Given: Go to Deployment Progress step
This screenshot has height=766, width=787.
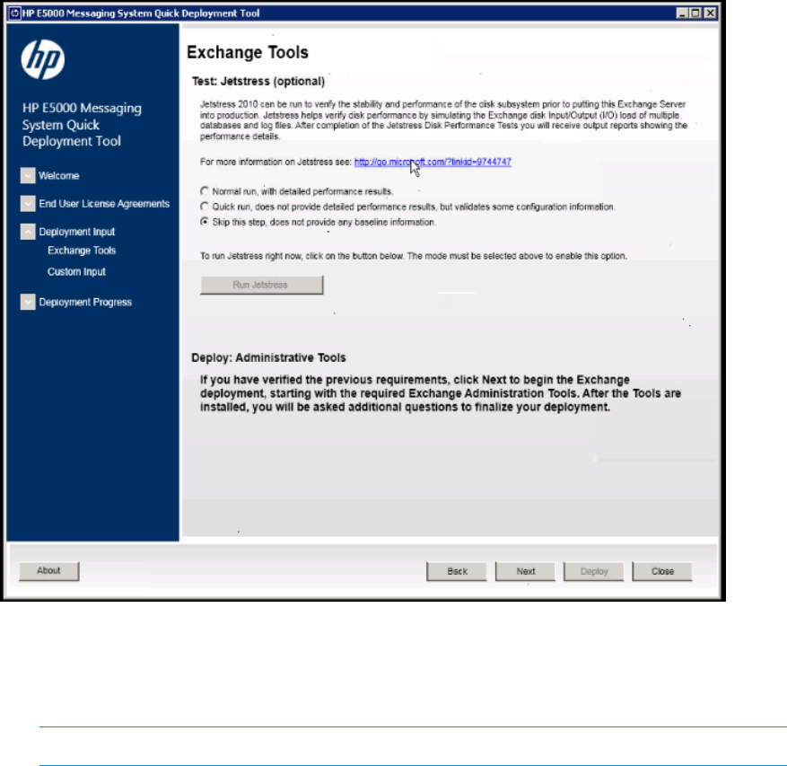Looking at the screenshot, I should [85, 302].
